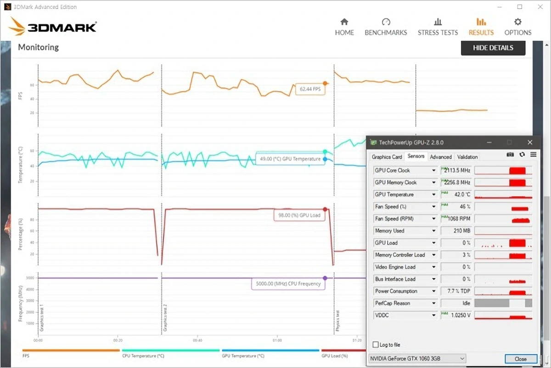Expand Fan Speed (%) sensor dropdown
Viewport: 551px width, 368px height.
click(433, 207)
